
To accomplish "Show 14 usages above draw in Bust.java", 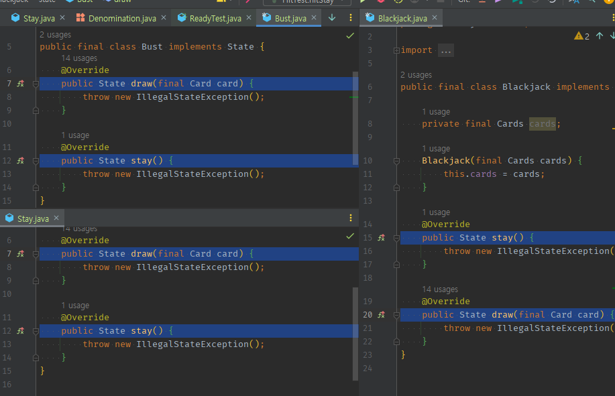I will point(79,58).
